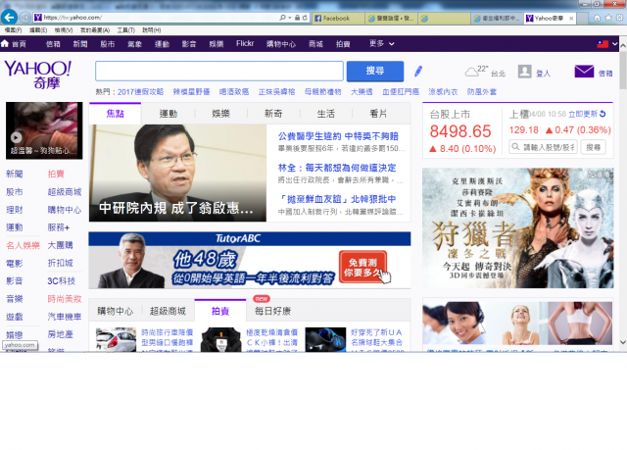Click the 名人娛樂 sidebar link

click(x=23, y=245)
